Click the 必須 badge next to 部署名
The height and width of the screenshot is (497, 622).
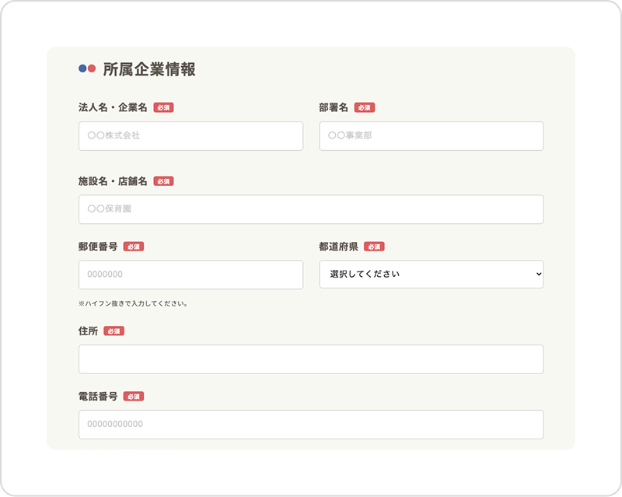(x=364, y=108)
